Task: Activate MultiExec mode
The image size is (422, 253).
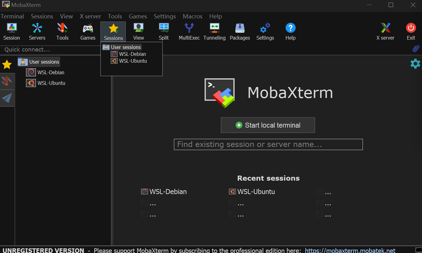Action: 189,31
